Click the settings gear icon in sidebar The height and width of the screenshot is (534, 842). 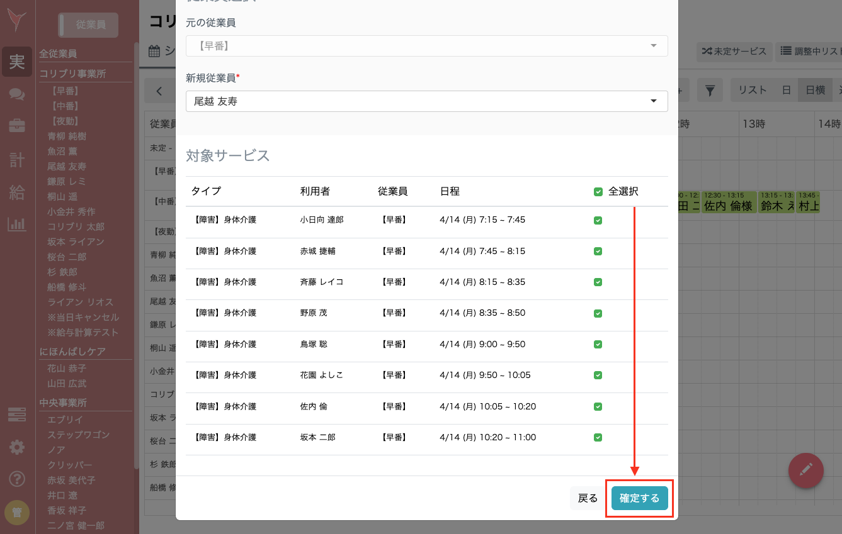(x=17, y=447)
